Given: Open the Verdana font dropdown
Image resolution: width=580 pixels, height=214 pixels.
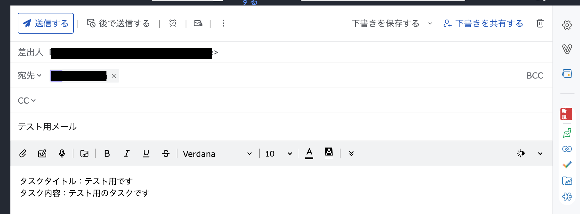Looking at the screenshot, I should click(x=217, y=153).
